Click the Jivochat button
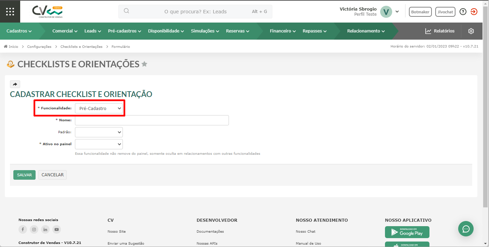Screen dimensions: 489x247 (445, 12)
